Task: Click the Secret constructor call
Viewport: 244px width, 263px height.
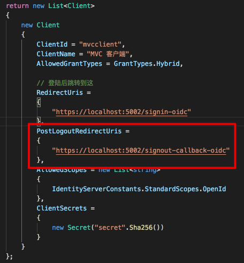Action: (x=108, y=228)
